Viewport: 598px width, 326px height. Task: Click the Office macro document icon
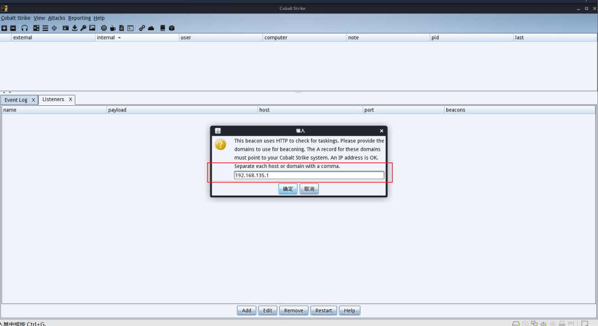point(122,28)
